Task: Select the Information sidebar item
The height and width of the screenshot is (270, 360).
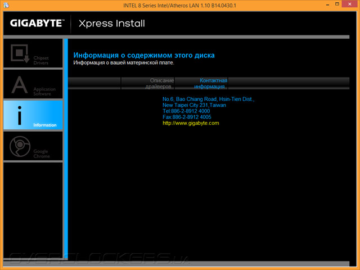Action: 33,115
